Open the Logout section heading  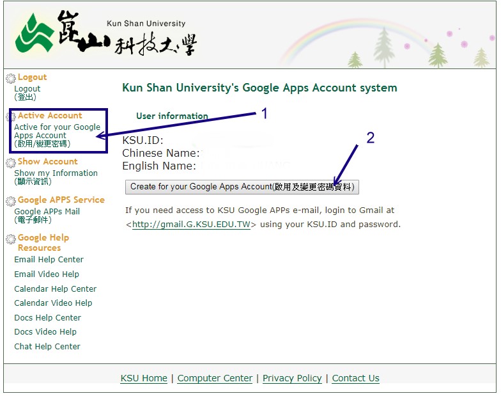[x=32, y=77]
